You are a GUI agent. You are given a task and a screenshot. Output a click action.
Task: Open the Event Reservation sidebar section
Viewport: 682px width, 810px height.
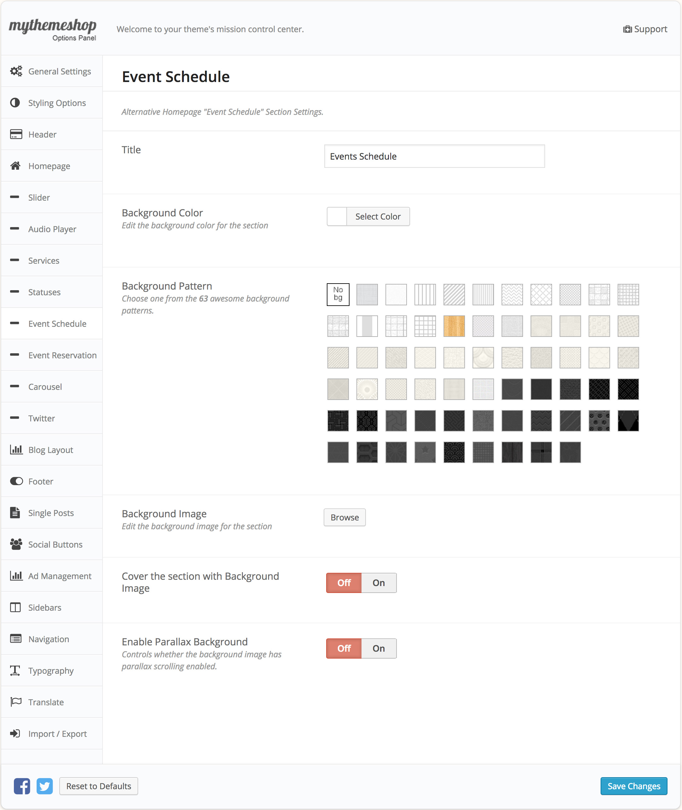click(x=62, y=355)
